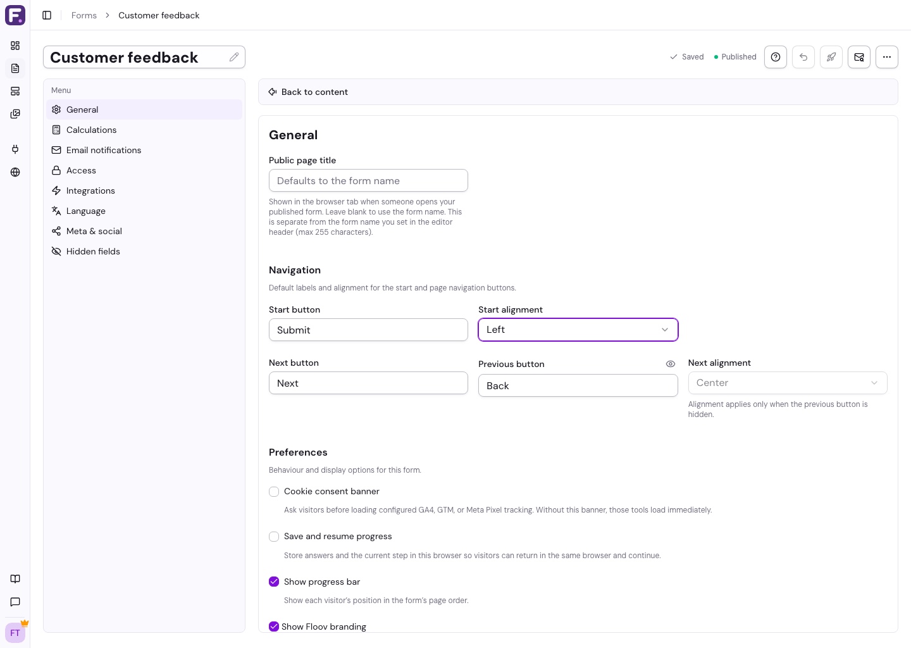Toggle Previous button visibility eye icon
The image size is (911, 648).
pos(671,364)
